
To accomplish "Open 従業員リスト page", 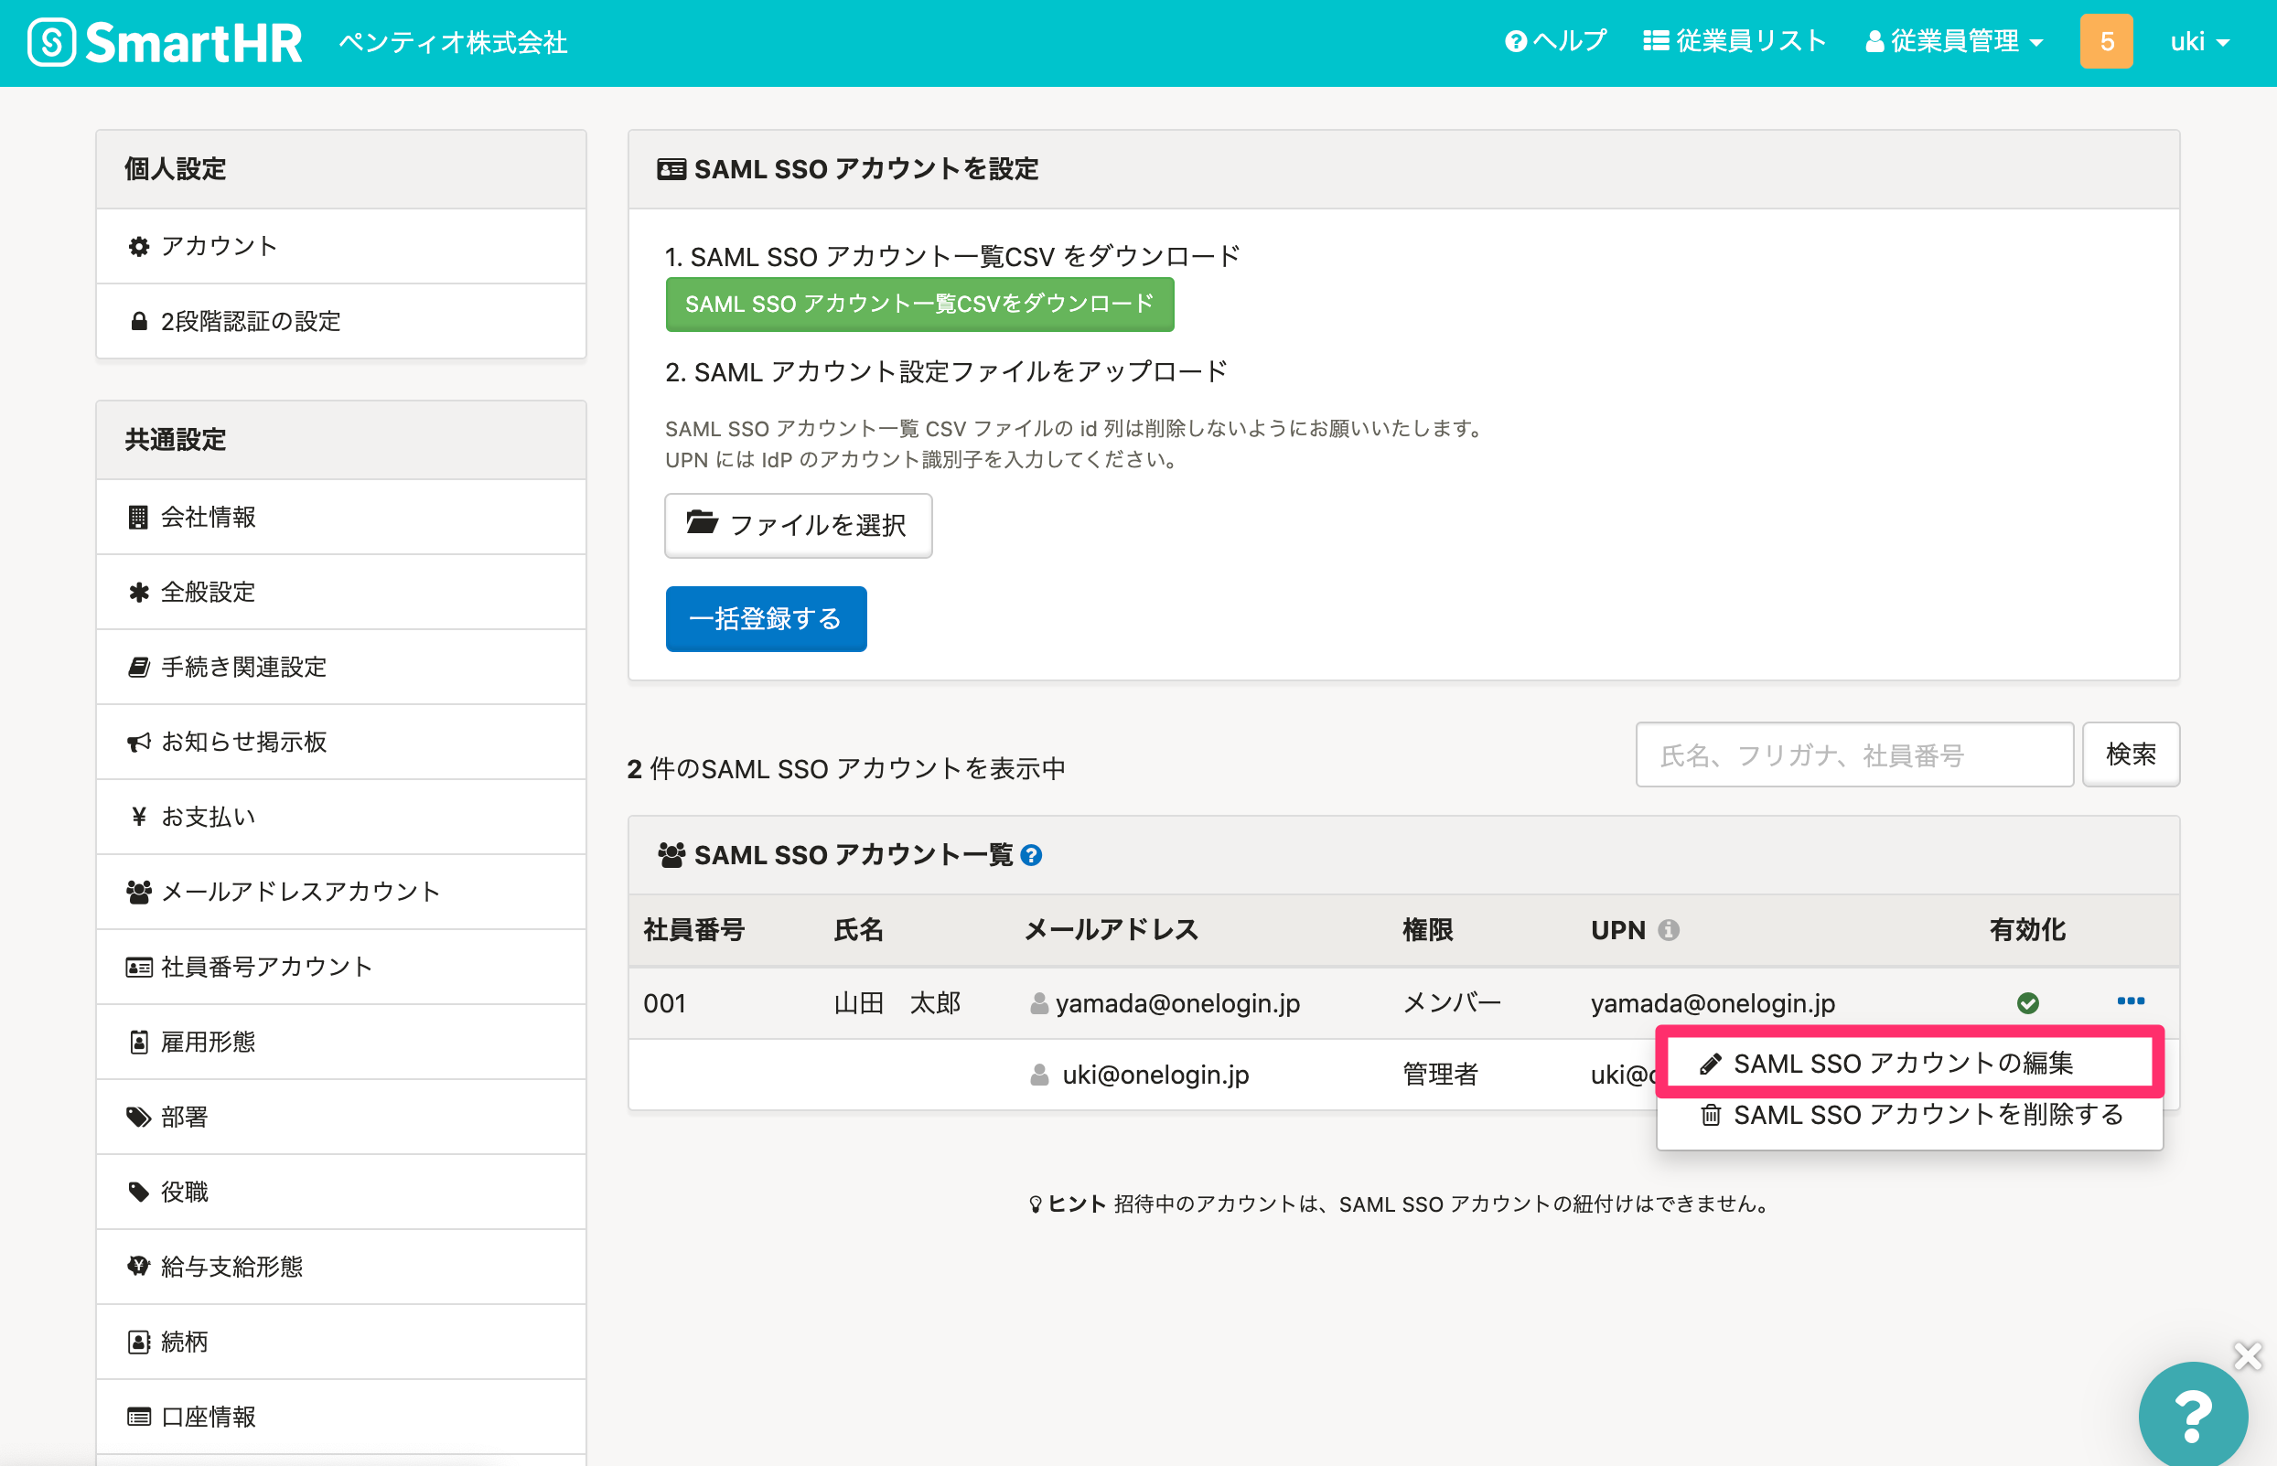I will [1735, 41].
